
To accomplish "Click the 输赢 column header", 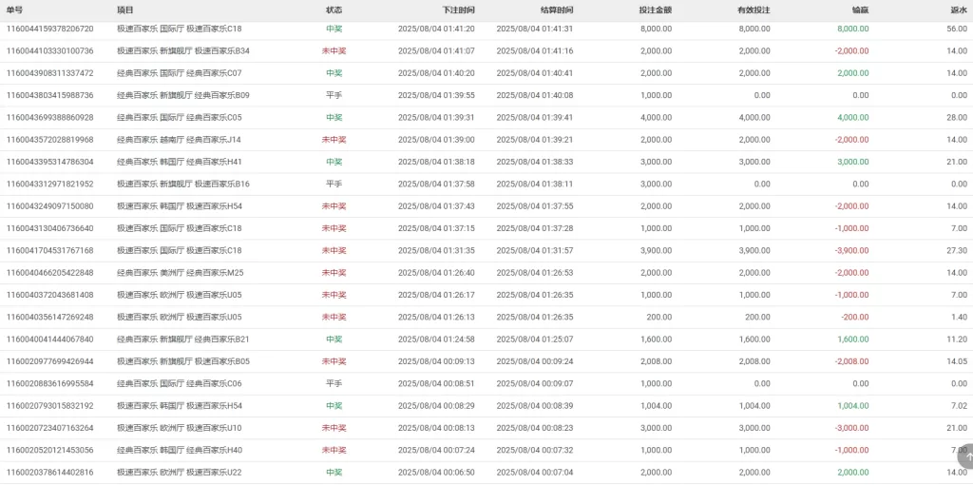I will [x=861, y=10].
